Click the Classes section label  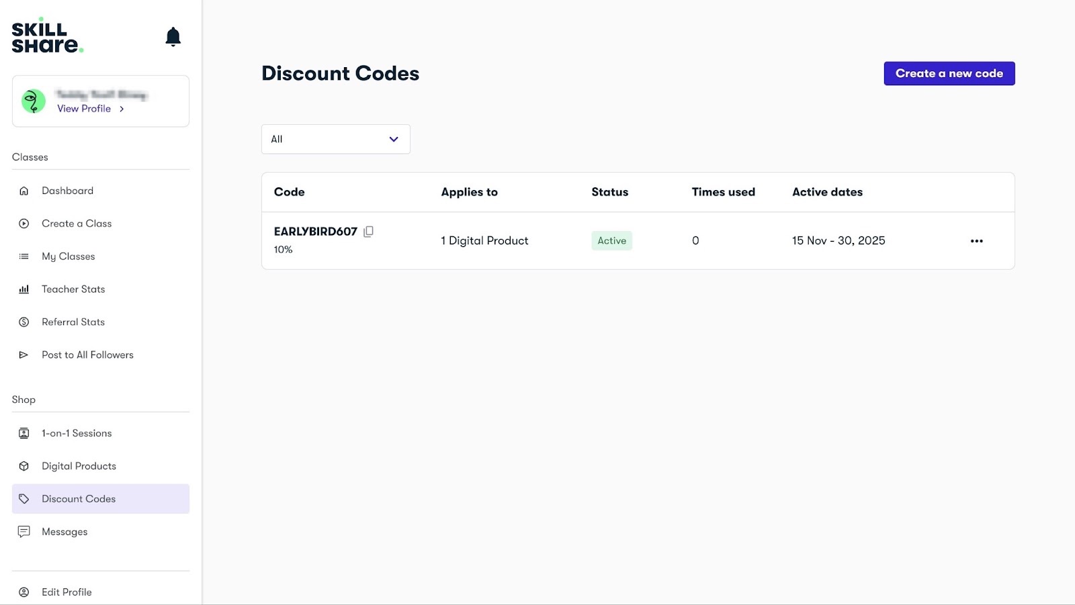pyautogui.click(x=30, y=157)
